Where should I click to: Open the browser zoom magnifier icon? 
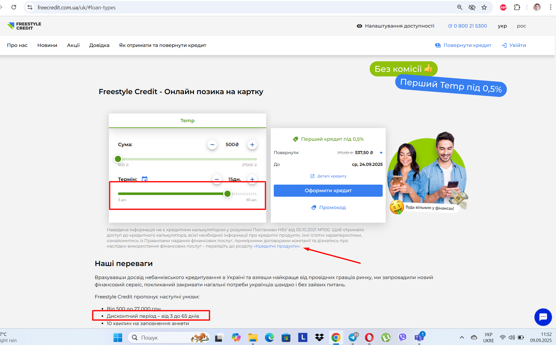pyautogui.click(x=460, y=7)
